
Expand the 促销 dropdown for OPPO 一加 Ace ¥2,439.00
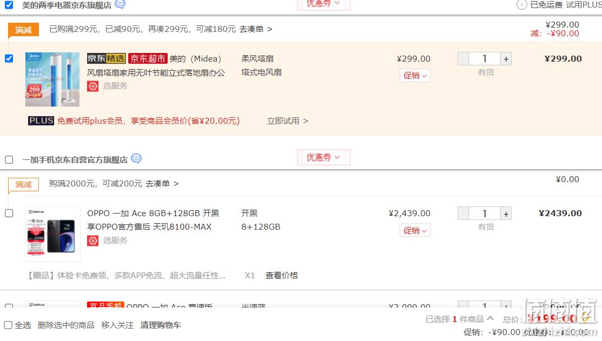415,231
